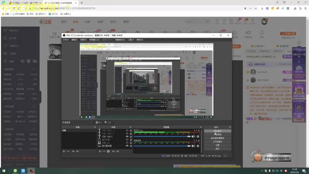Mute the Desktop Audio speaker icon in mixer
The height and width of the screenshot is (174, 309).
pos(194,146)
